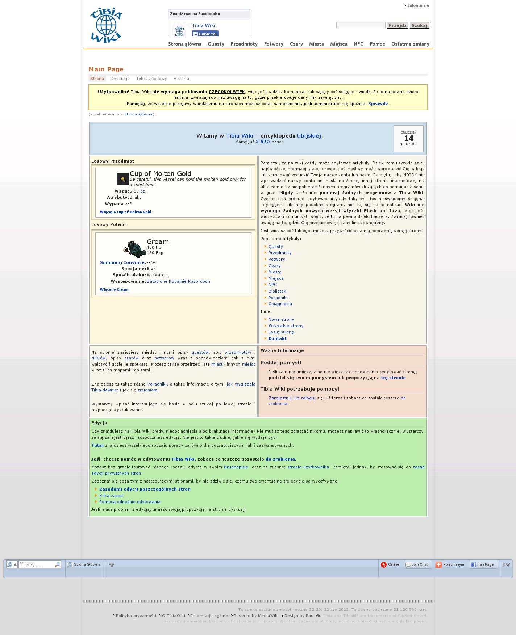Switch to the 'Dyskusja' tab
The image size is (516, 635).
coord(120,79)
